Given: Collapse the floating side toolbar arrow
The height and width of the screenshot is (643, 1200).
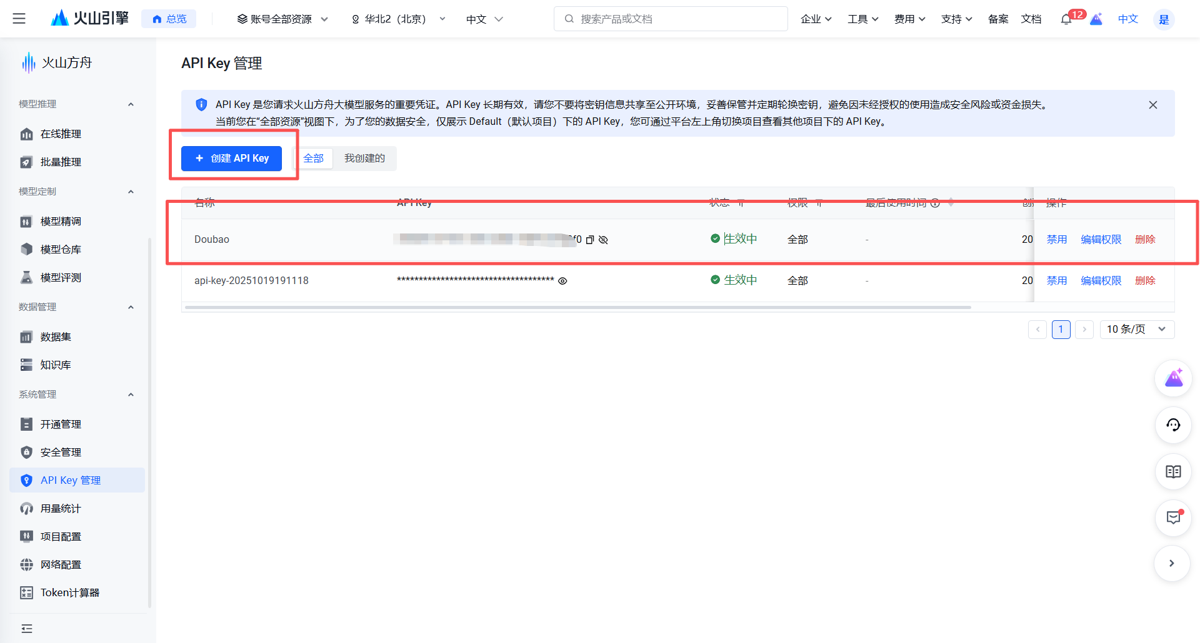Looking at the screenshot, I should coord(1172,563).
